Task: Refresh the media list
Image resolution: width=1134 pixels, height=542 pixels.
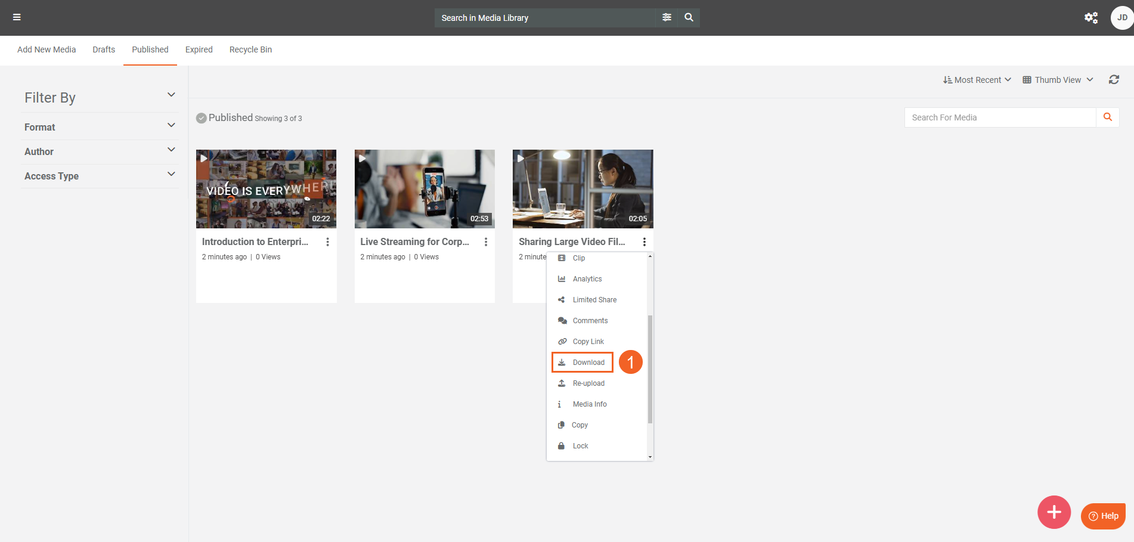Action: pos(1113,80)
